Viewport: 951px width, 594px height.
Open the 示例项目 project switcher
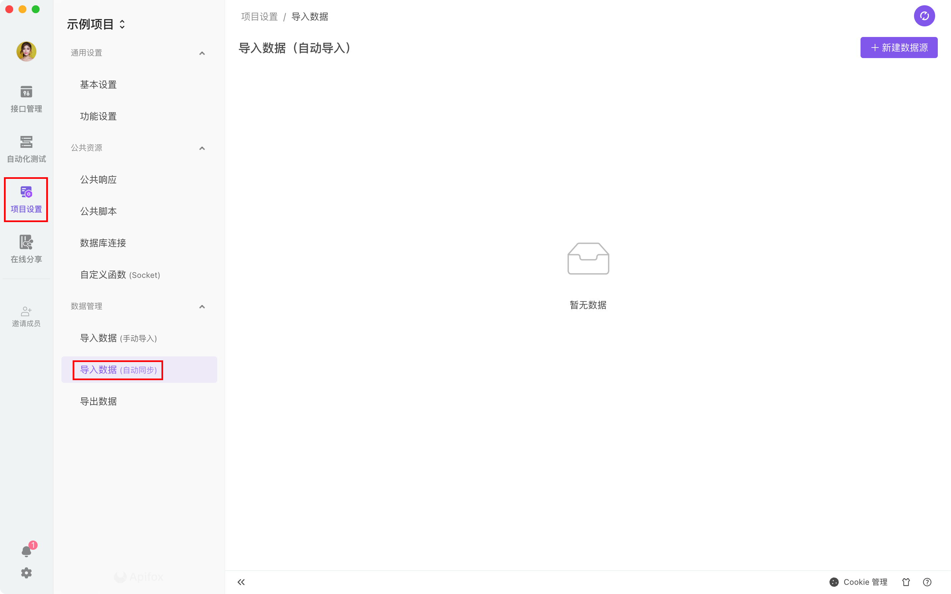coord(96,24)
